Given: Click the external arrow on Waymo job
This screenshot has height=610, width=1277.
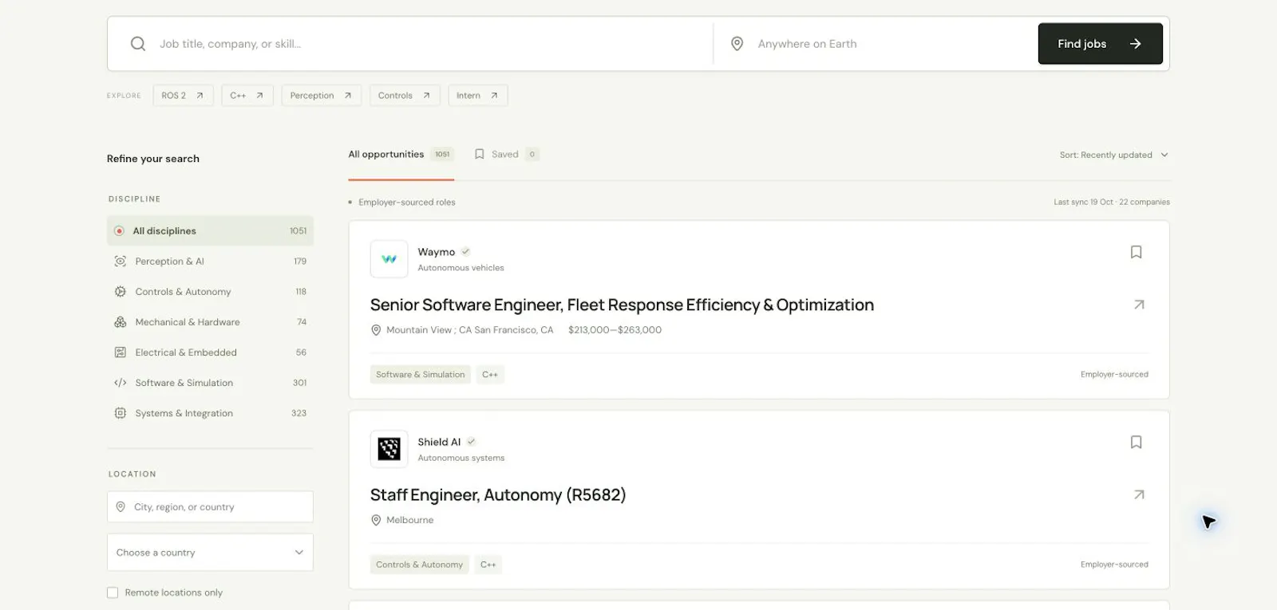Looking at the screenshot, I should pyautogui.click(x=1139, y=305).
